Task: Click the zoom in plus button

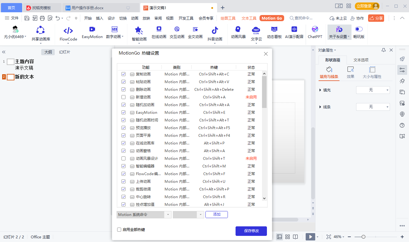Action: click(402, 237)
